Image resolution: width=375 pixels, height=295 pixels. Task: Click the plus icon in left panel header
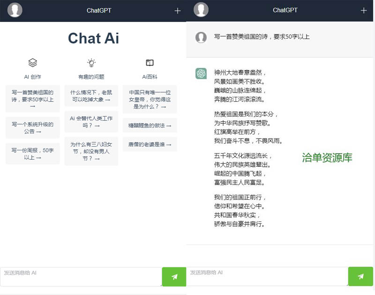(178, 11)
